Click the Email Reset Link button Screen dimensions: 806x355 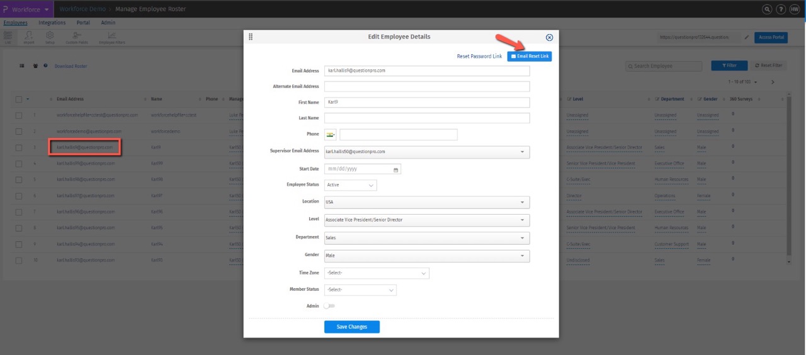[x=530, y=57]
